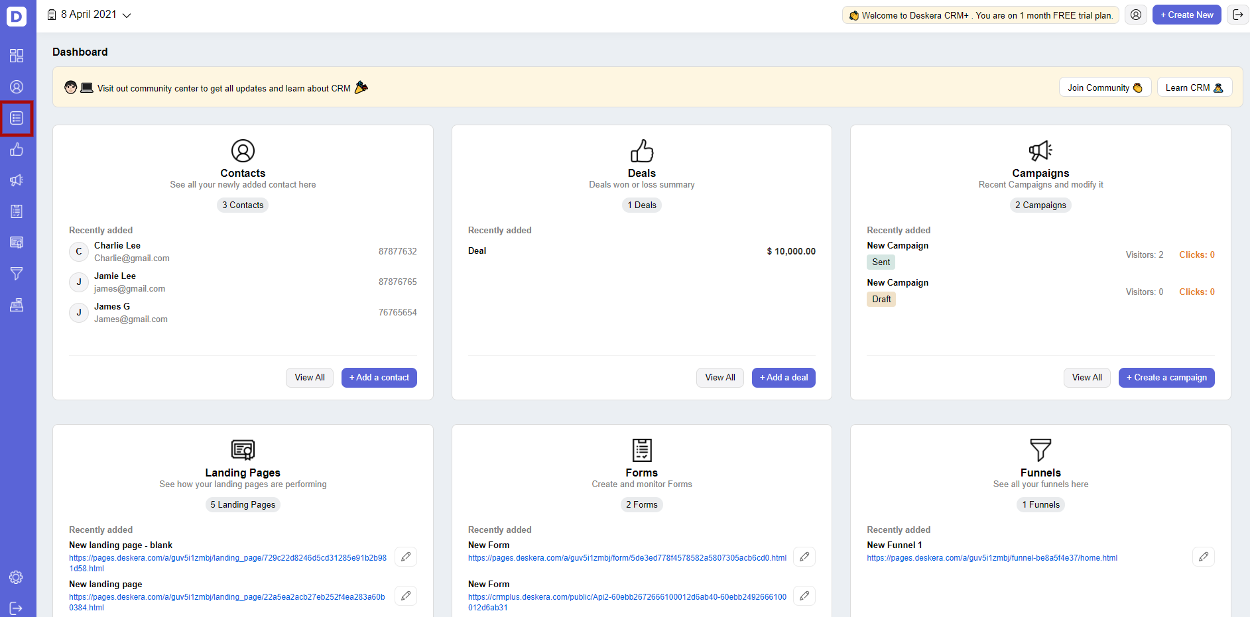Edit the first New Form entry
The image size is (1250, 617).
pos(804,557)
